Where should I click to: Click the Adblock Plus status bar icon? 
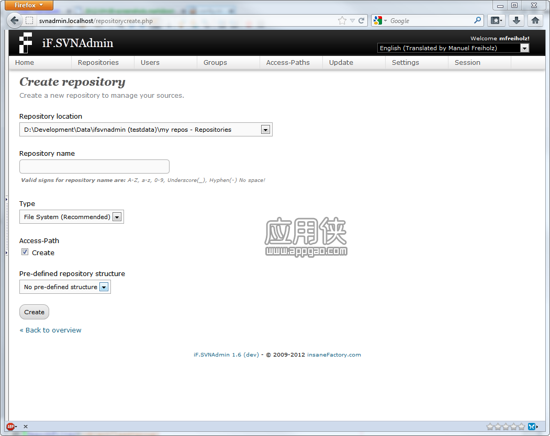click(10, 427)
